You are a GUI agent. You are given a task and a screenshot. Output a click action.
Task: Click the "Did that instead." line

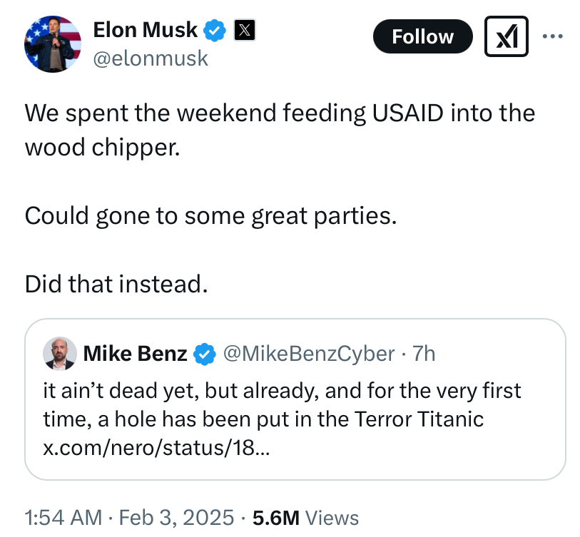pyautogui.click(x=116, y=284)
